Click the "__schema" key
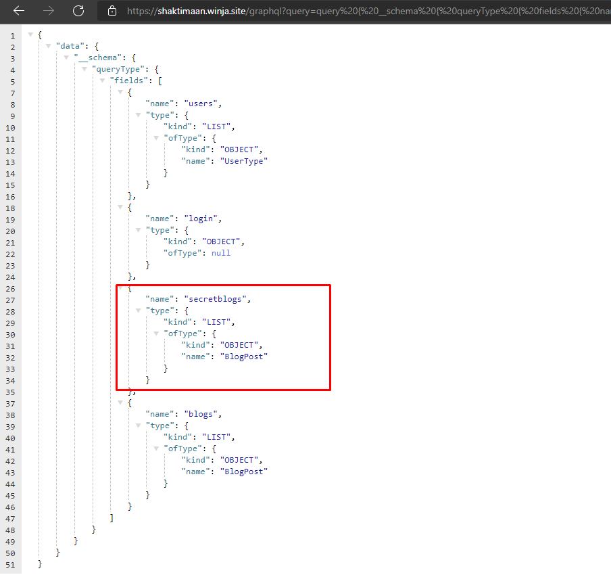The image size is (611, 575). tap(97, 57)
